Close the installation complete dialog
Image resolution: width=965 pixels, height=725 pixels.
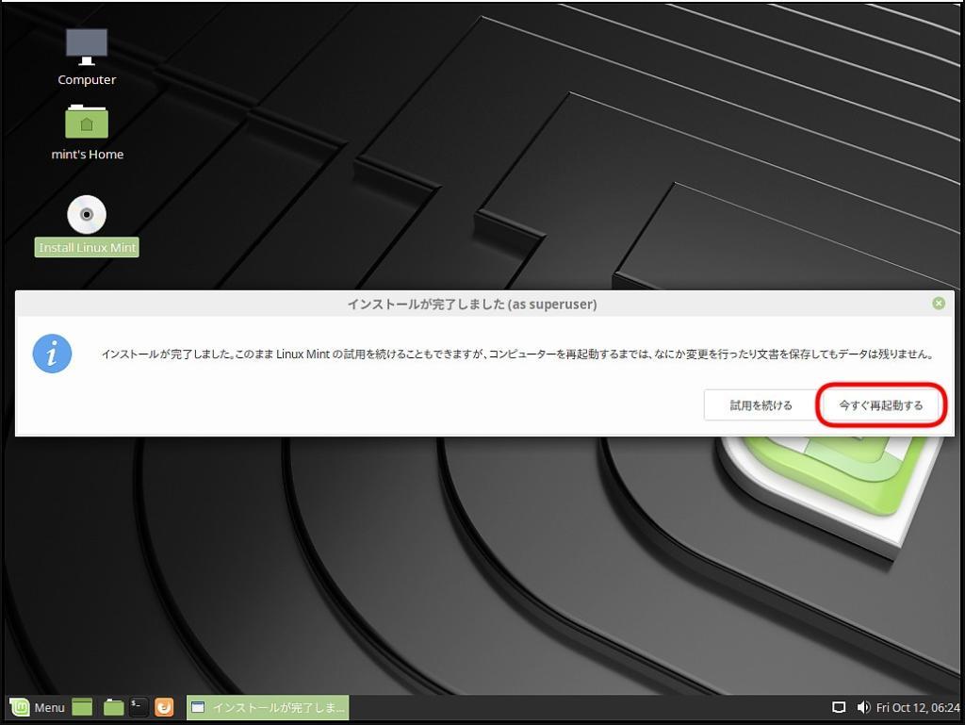point(939,304)
